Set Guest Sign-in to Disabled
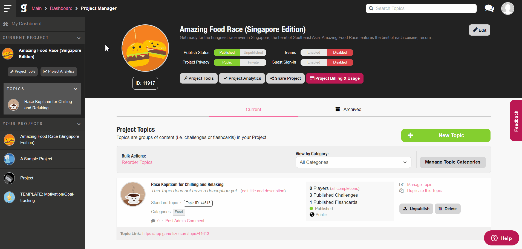This screenshot has height=249, width=522. (340, 62)
